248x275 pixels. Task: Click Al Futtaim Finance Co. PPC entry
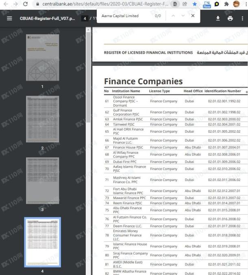click(130, 219)
